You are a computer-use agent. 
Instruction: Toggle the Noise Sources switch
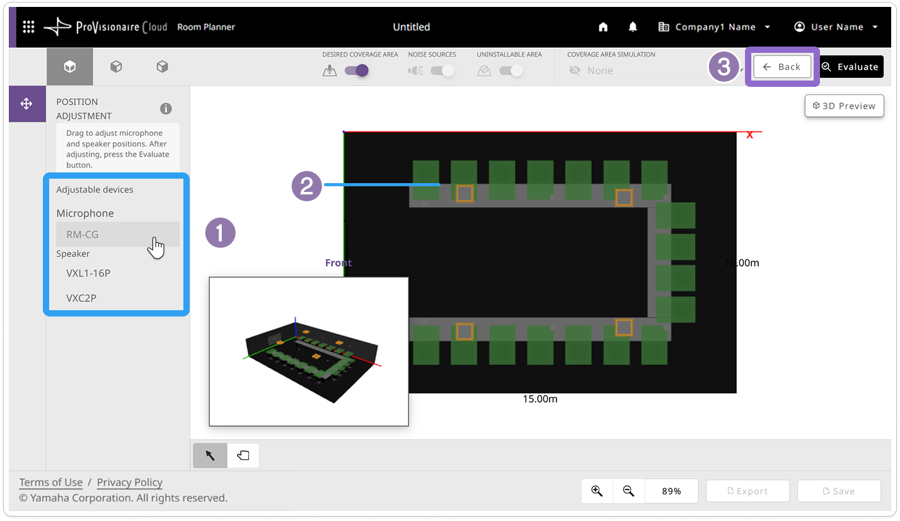tap(442, 70)
